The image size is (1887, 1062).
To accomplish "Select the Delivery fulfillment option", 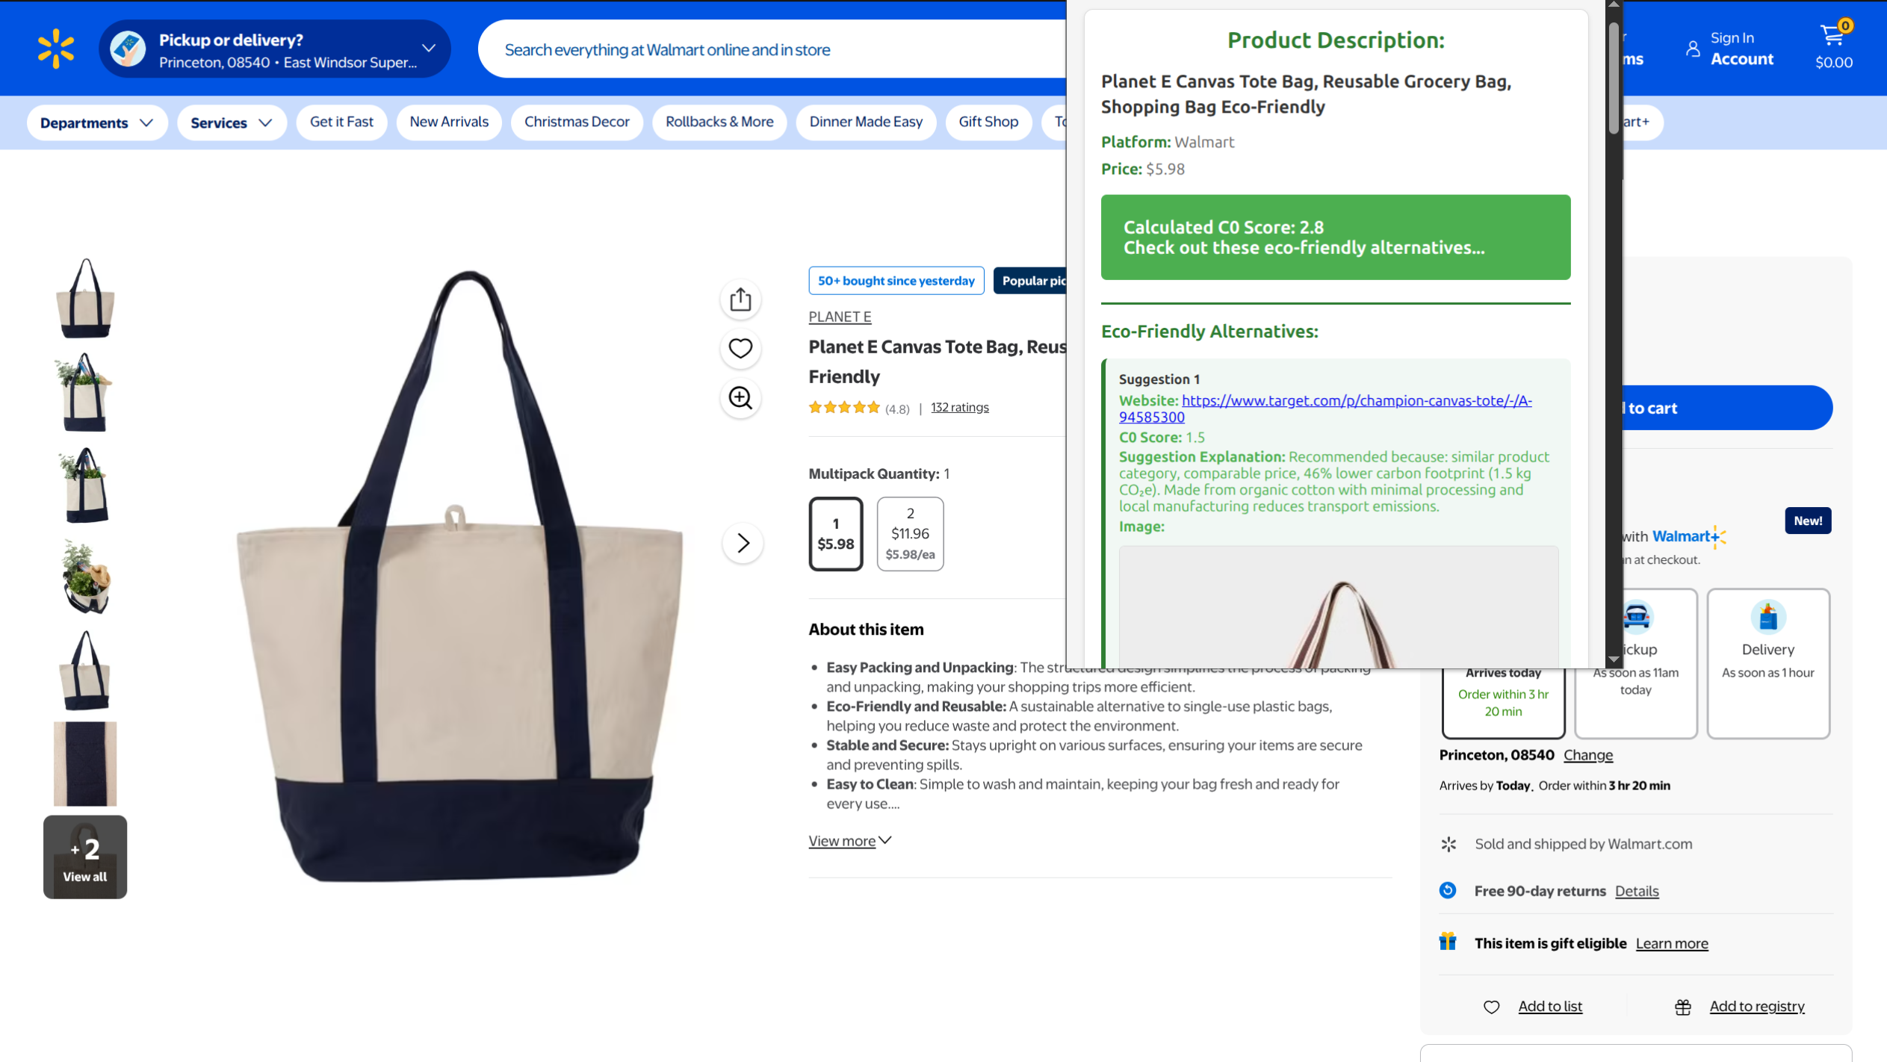I will coord(1767,663).
